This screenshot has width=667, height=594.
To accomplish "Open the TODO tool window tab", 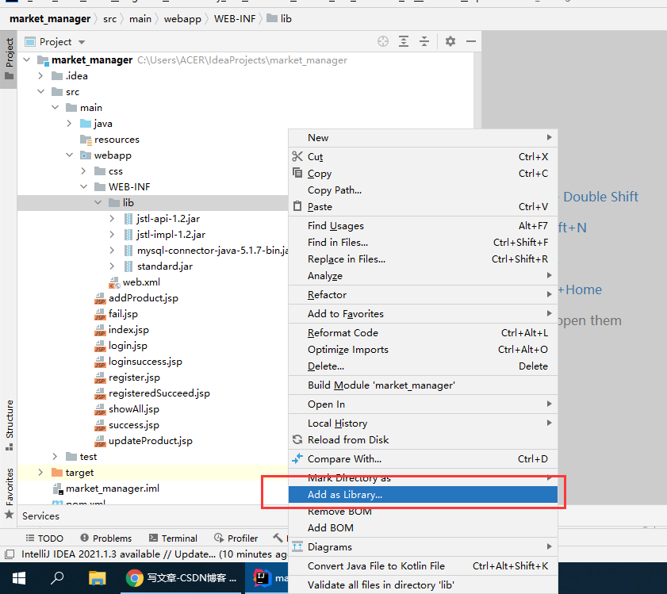I will (x=44, y=538).
